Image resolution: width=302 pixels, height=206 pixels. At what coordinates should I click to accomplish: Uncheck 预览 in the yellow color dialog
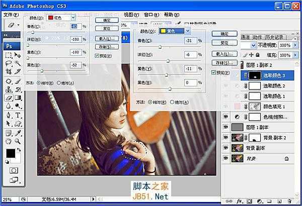click(213, 72)
